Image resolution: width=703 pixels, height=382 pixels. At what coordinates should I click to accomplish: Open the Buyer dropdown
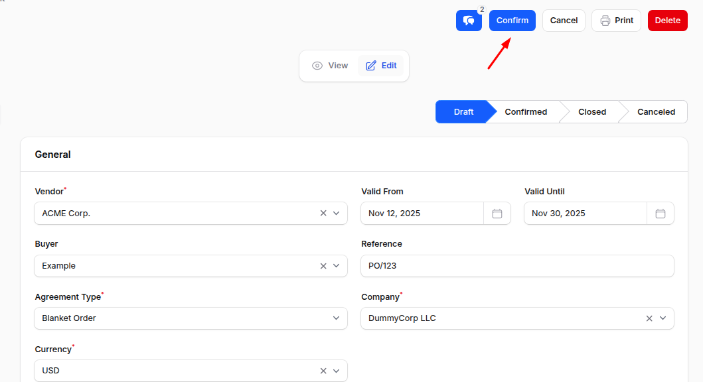(x=337, y=265)
